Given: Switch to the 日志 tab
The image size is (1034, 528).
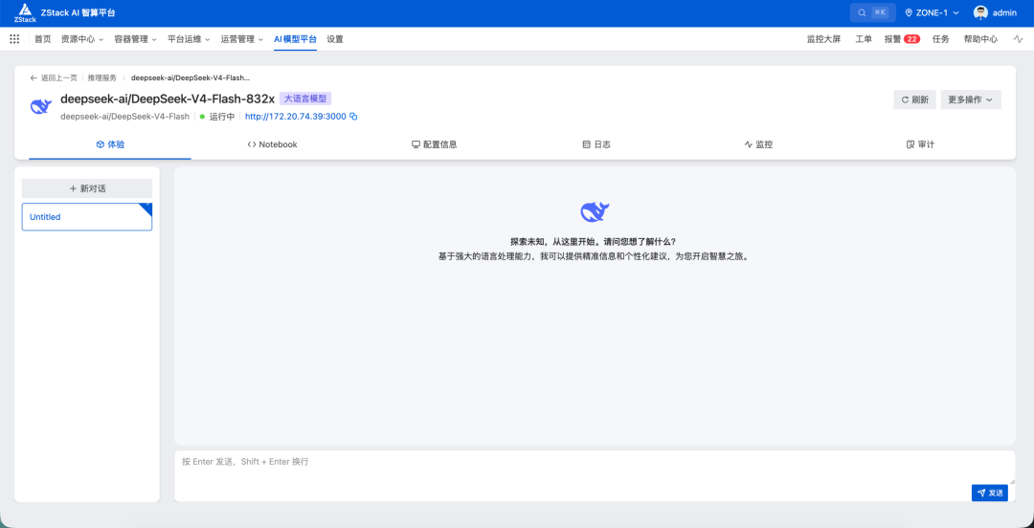Looking at the screenshot, I should (596, 144).
